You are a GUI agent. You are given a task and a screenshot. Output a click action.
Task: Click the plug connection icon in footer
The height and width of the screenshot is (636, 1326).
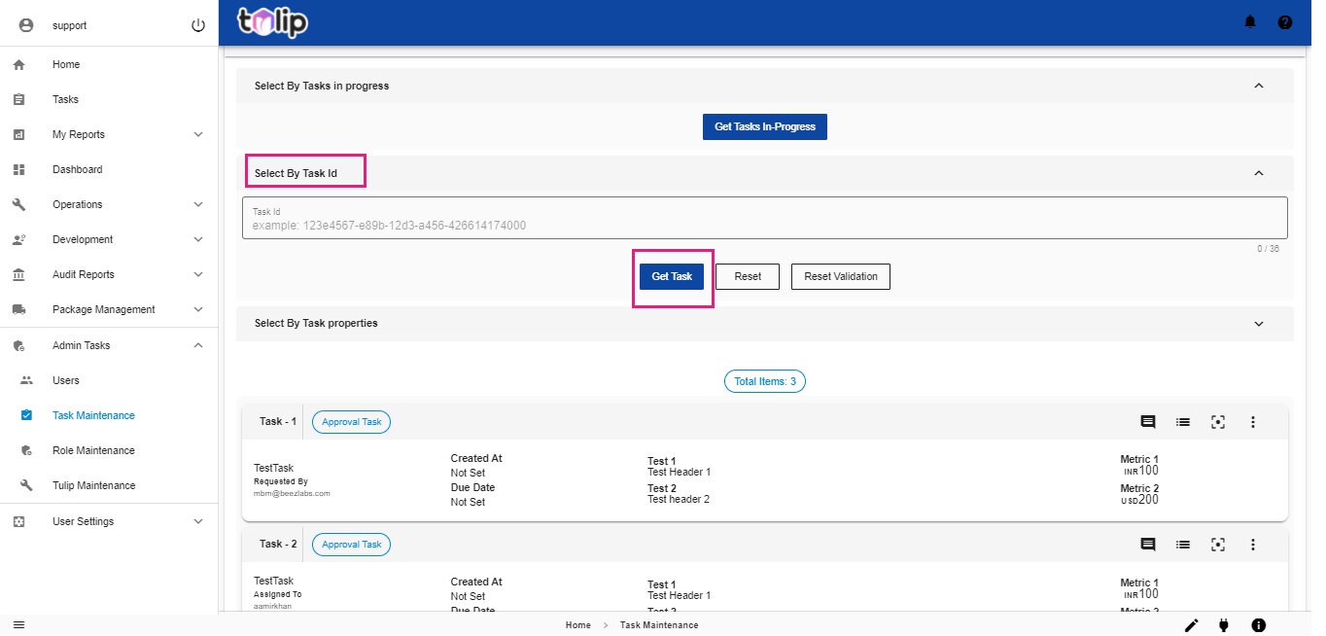1224,625
